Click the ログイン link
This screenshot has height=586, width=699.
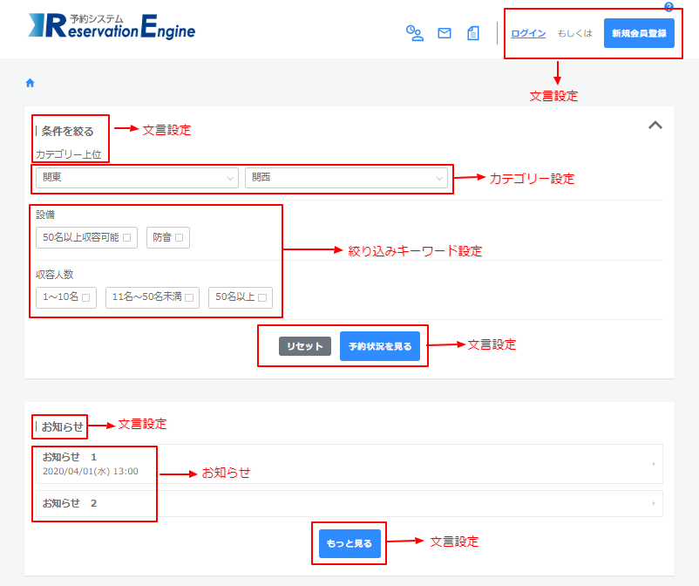528,33
